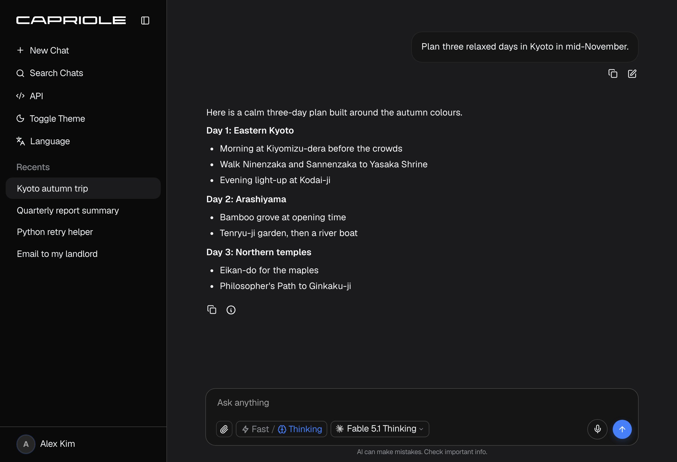Viewport: 677px width, 462px height.
Task: Edit the user's prompt message
Action: [x=632, y=74]
